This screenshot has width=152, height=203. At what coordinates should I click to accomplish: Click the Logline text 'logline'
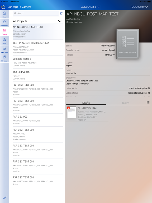tap(69, 66)
